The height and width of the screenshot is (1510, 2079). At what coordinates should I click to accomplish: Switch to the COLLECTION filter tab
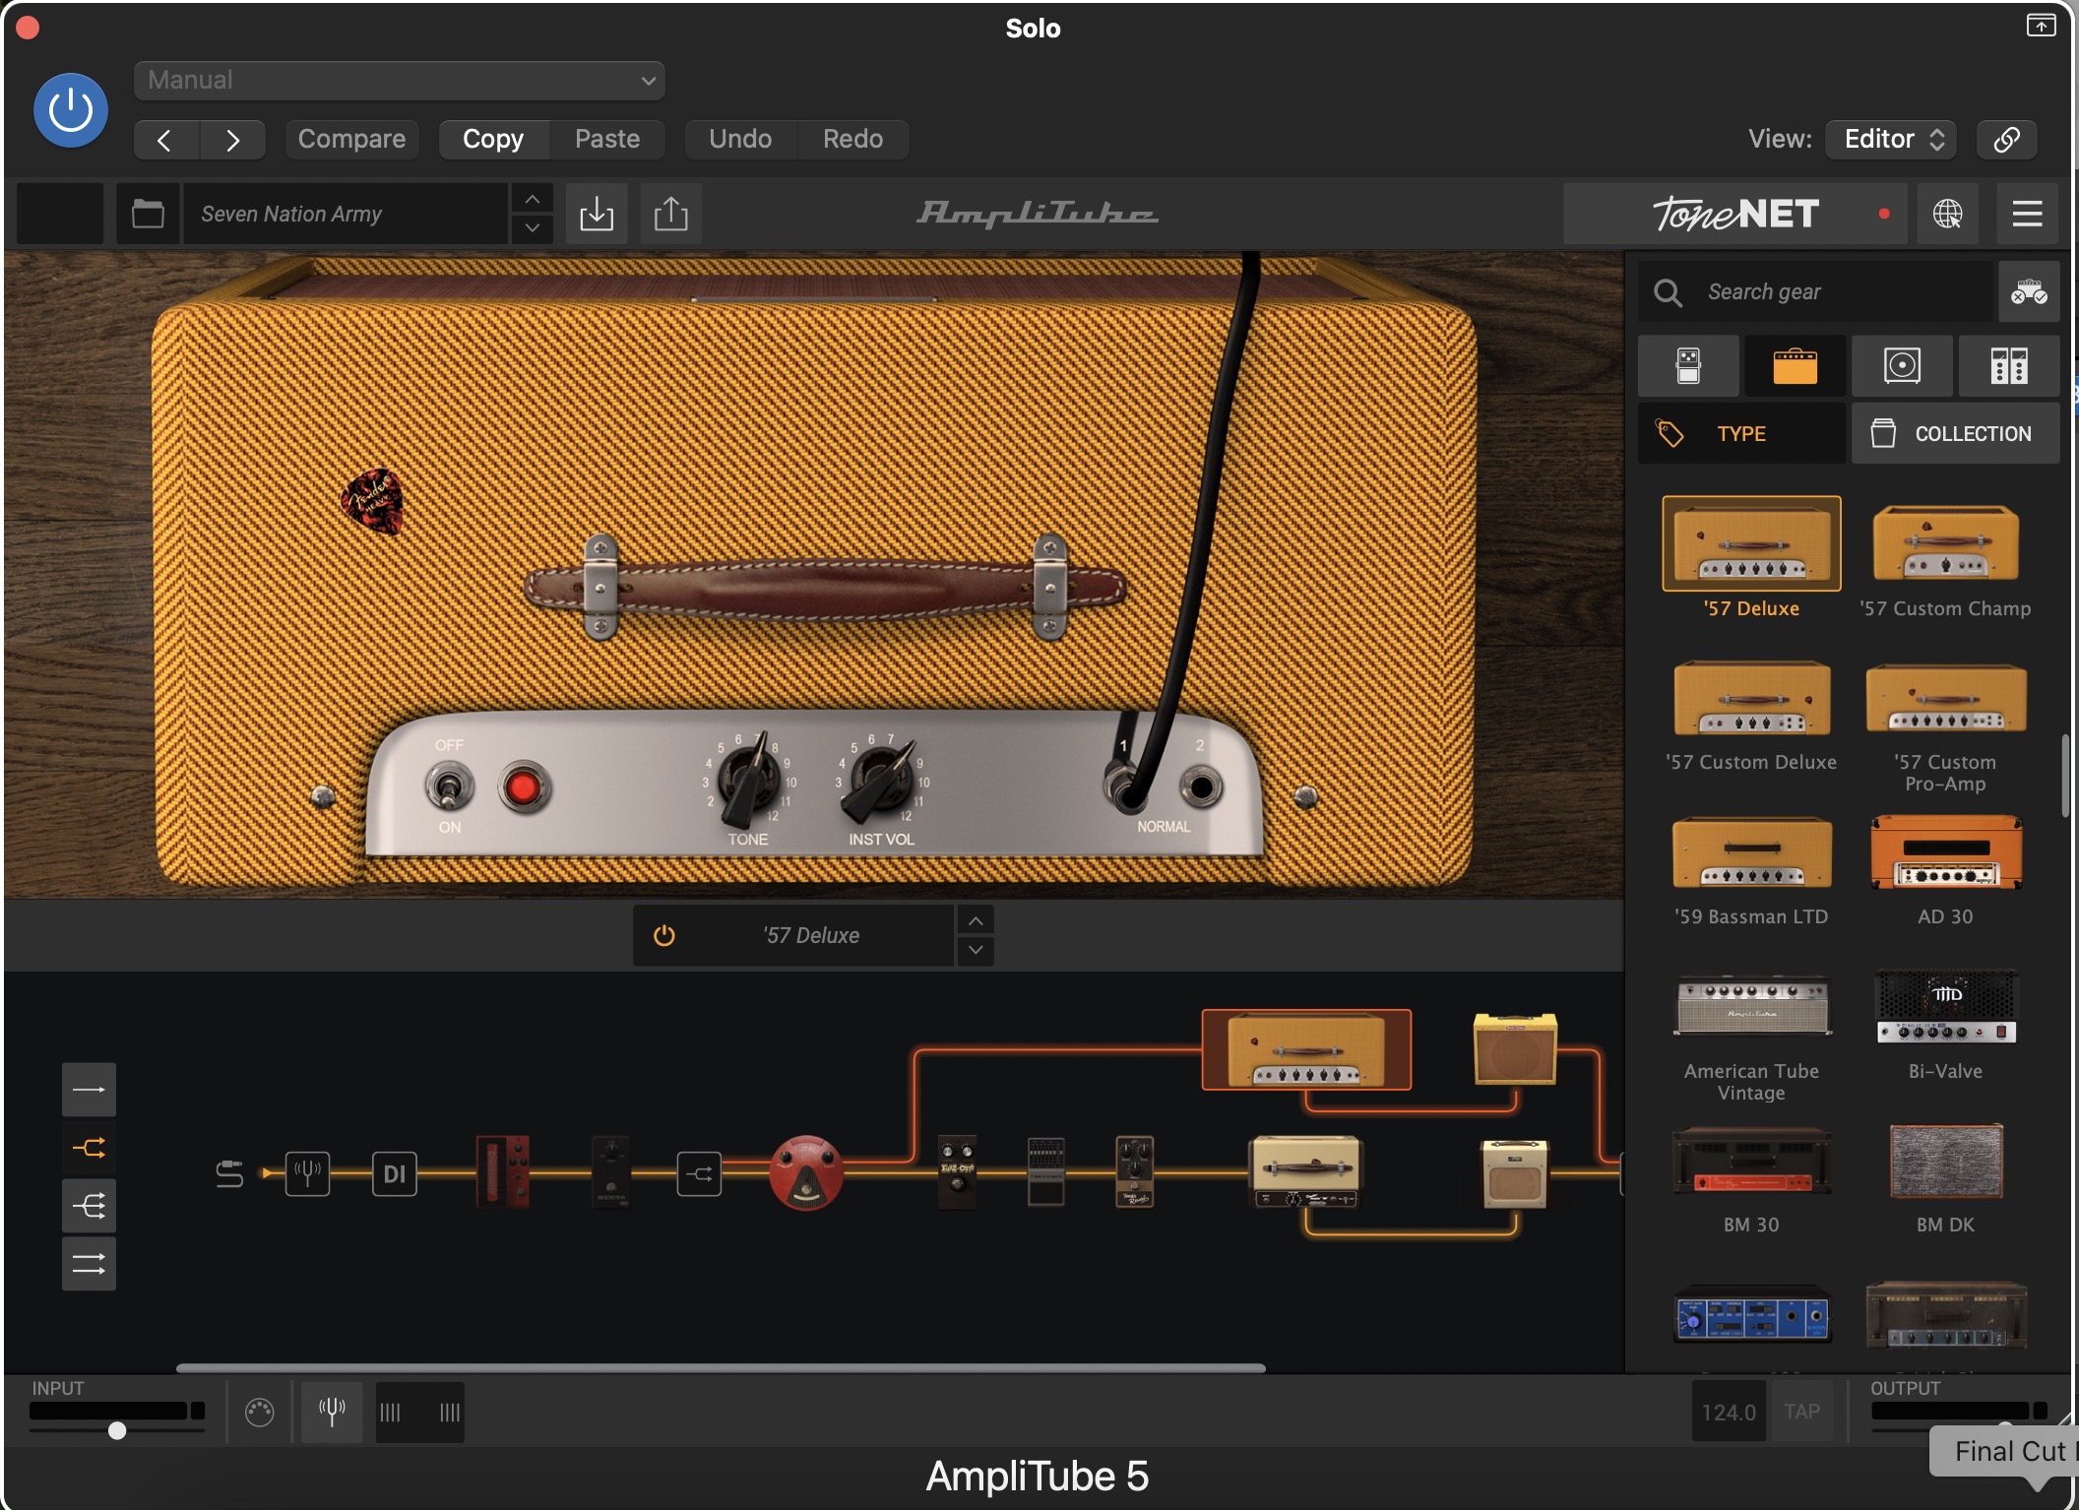coord(1955,433)
